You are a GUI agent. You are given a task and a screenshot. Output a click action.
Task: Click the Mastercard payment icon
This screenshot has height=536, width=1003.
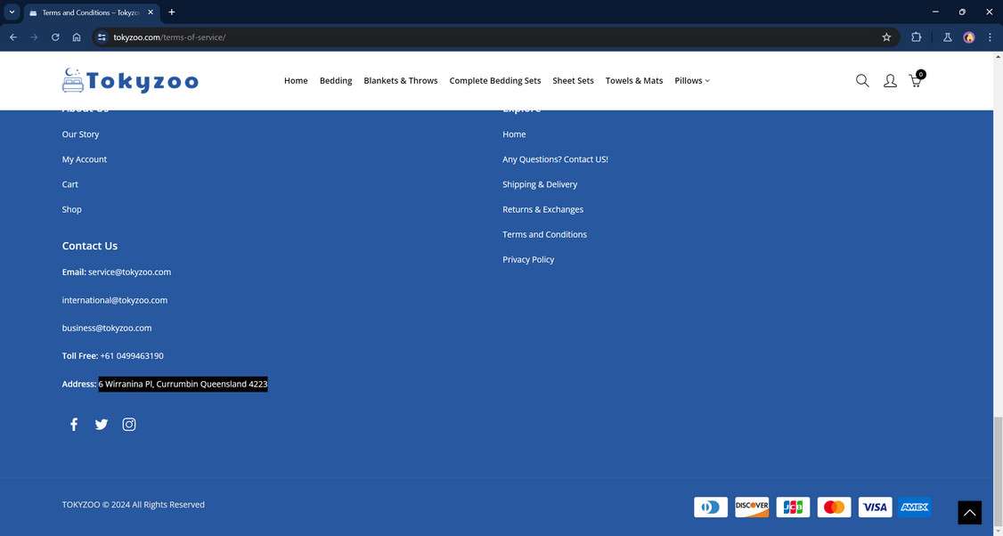click(x=834, y=508)
